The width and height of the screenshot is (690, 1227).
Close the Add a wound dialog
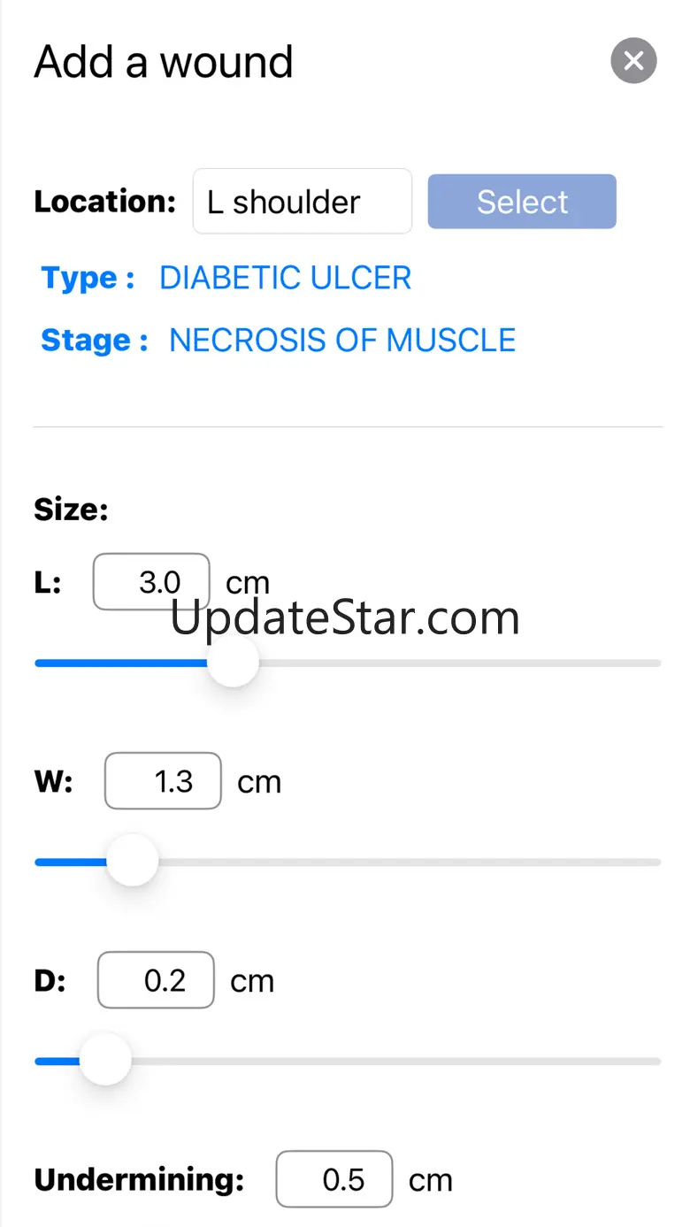[x=633, y=61]
